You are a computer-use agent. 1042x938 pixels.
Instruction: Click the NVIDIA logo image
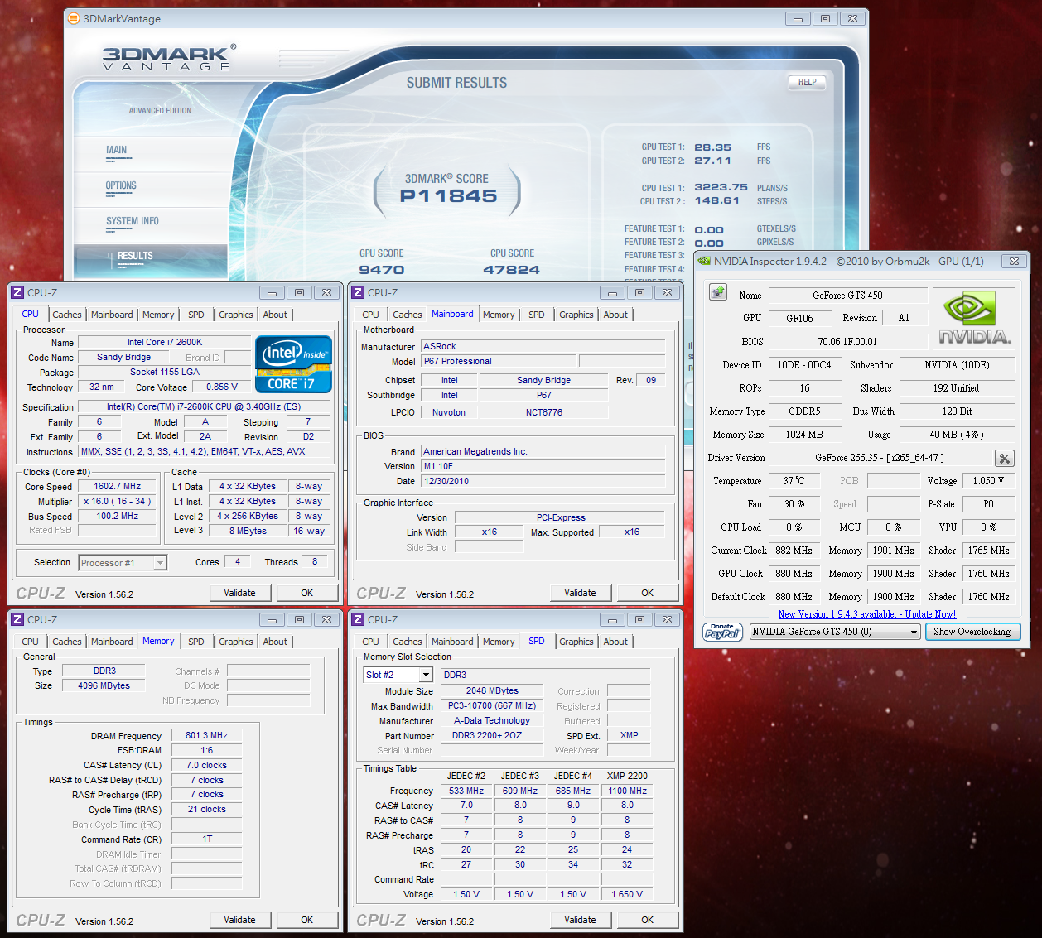(974, 318)
